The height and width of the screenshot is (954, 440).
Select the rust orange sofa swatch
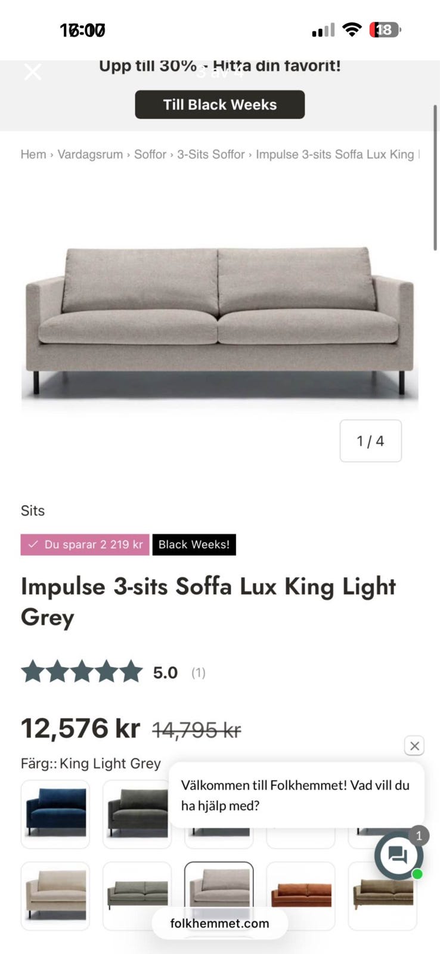click(x=300, y=895)
